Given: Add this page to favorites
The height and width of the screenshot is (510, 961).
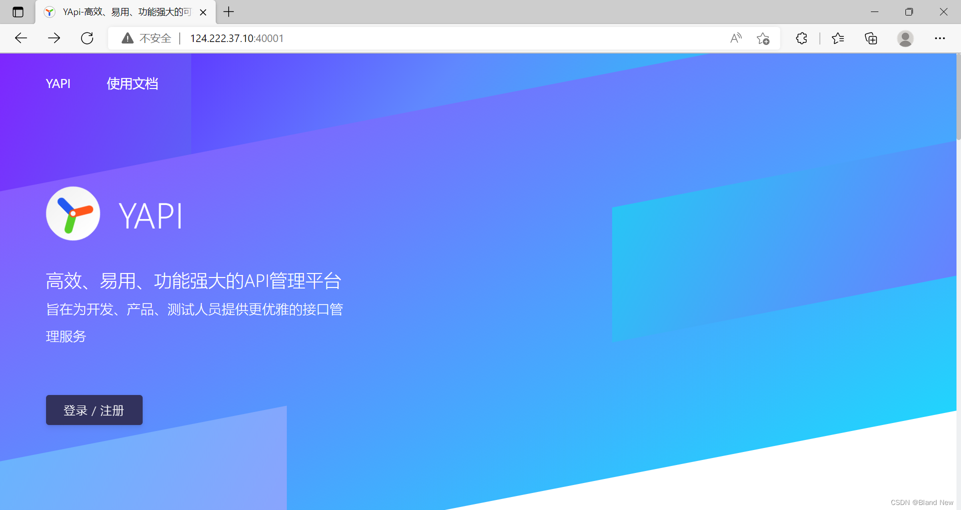Looking at the screenshot, I should [x=763, y=38].
